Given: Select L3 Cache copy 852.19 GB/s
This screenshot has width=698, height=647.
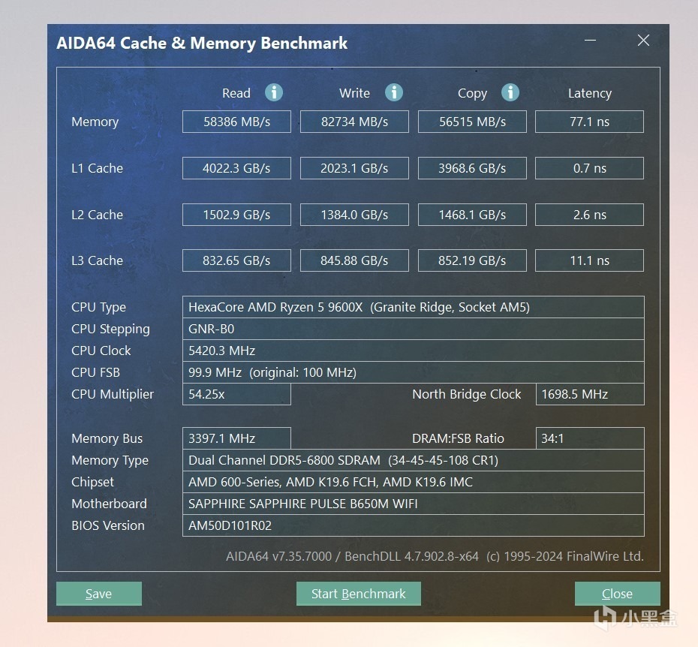Looking at the screenshot, I should [x=472, y=260].
